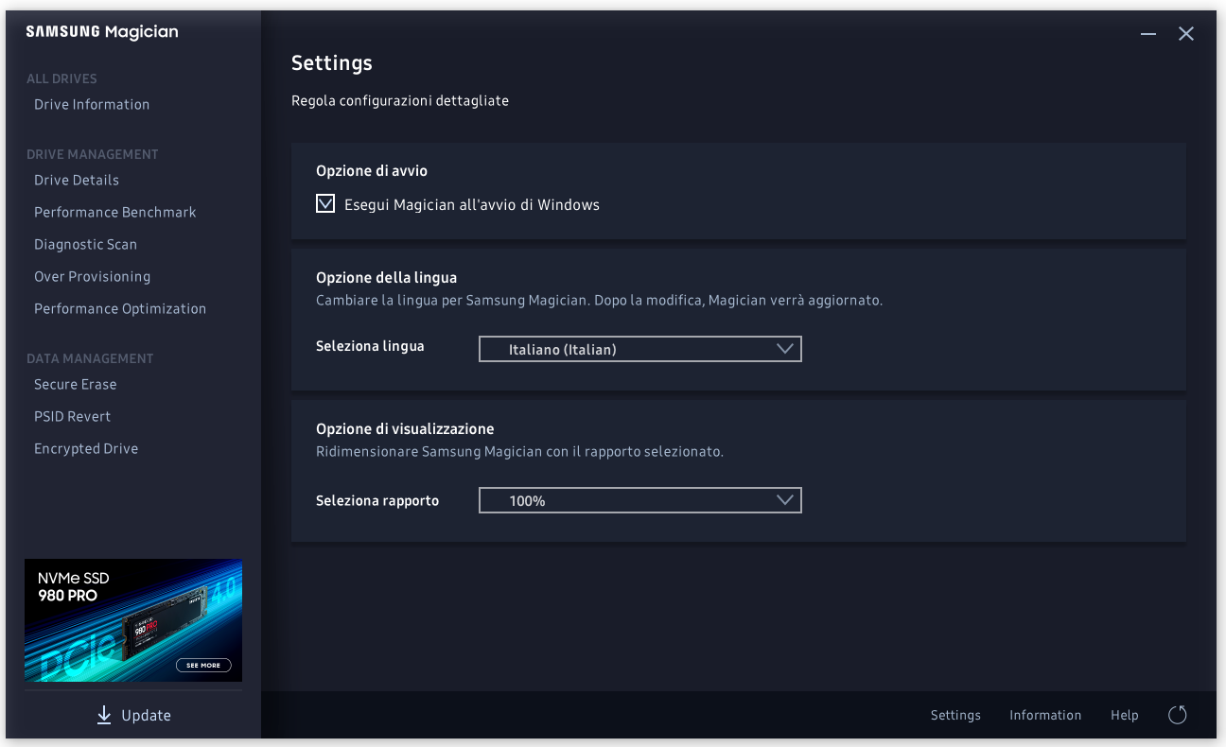Close the Magician window
1226x747 pixels.
coord(1186,34)
